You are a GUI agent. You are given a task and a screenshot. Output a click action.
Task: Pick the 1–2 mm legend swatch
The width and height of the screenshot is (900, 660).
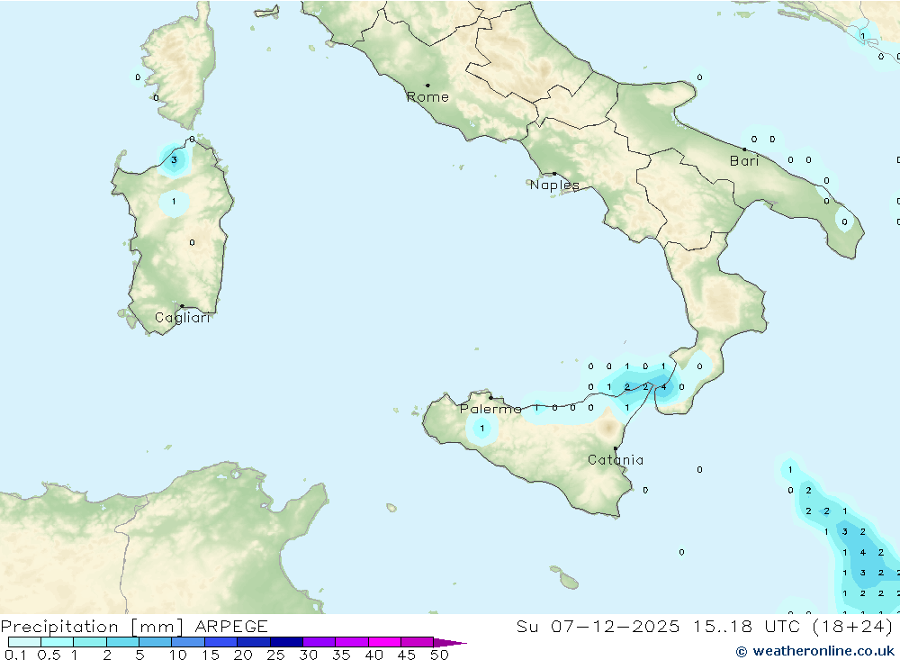90,642
